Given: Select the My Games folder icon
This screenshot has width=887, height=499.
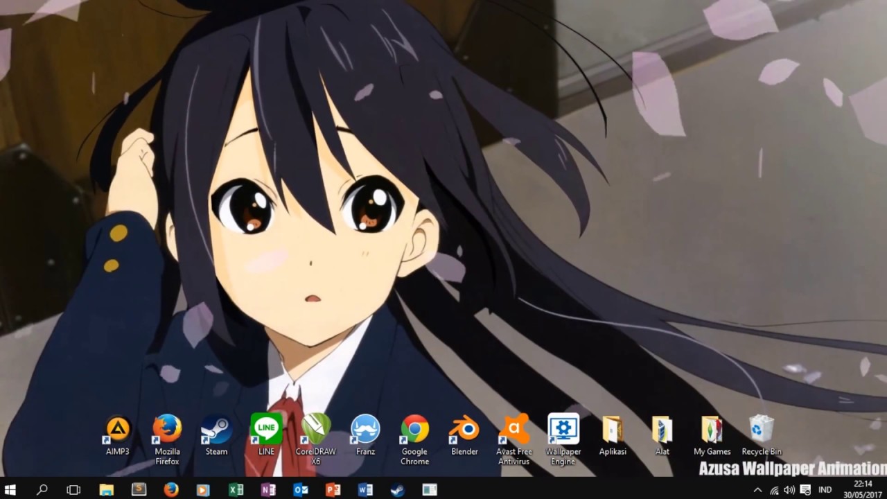Looking at the screenshot, I should [712, 436].
